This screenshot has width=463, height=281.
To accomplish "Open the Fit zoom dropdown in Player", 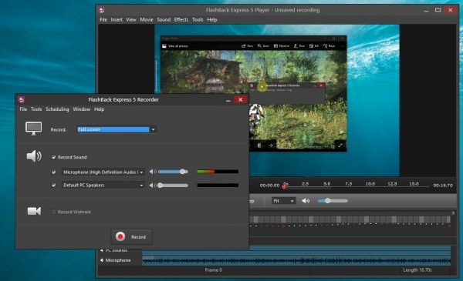I will pos(283,201).
